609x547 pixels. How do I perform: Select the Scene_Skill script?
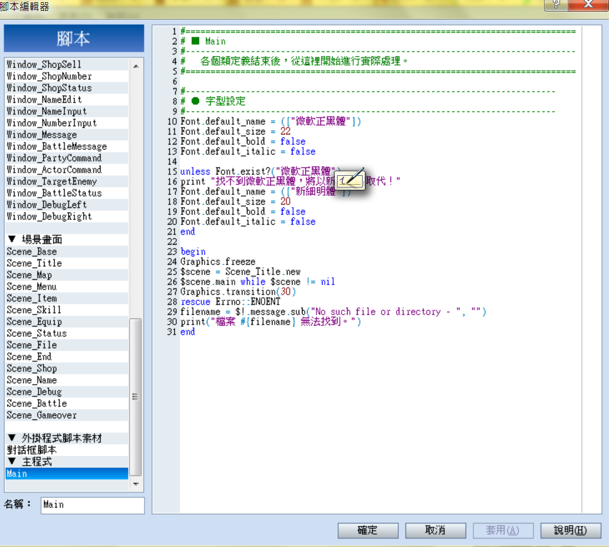coord(67,310)
